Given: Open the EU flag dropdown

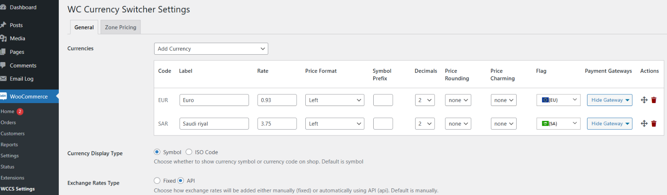Looking at the screenshot, I should click(558, 100).
